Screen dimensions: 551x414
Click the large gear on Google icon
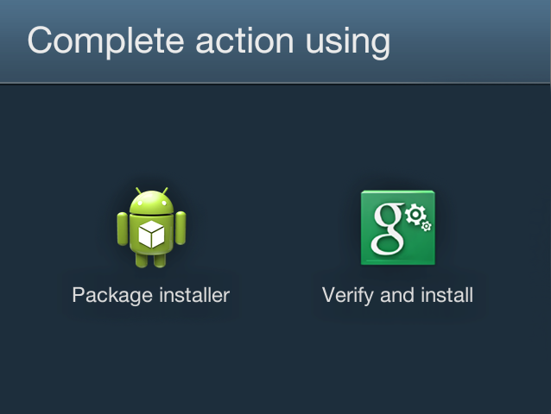[415, 214]
